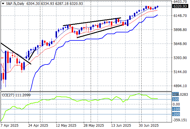Click the 5898.80 price axis label
The height and width of the screenshot is (129, 190).
click(x=180, y=30)
